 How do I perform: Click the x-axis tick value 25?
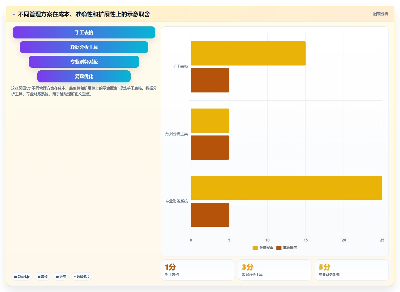tap(382, 240)
